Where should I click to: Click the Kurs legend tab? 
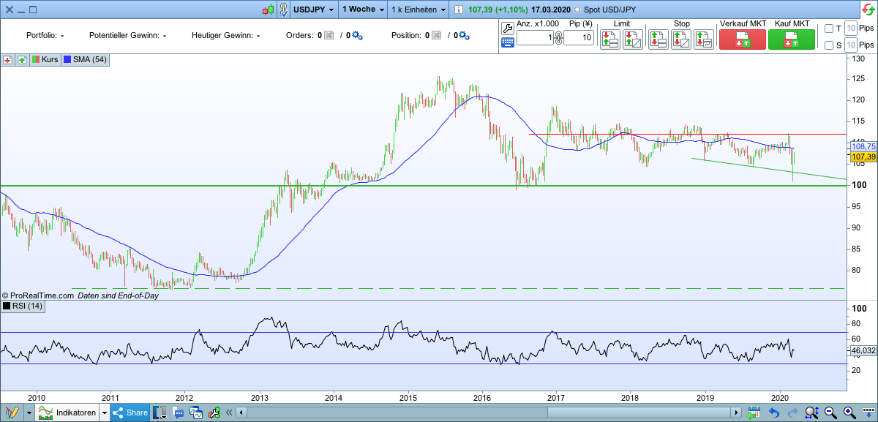click(45, 60)
